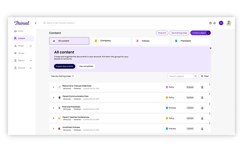Click Welcome to Trainual Child Care emoji icon
243x152 pixels.
coord(59,87)
